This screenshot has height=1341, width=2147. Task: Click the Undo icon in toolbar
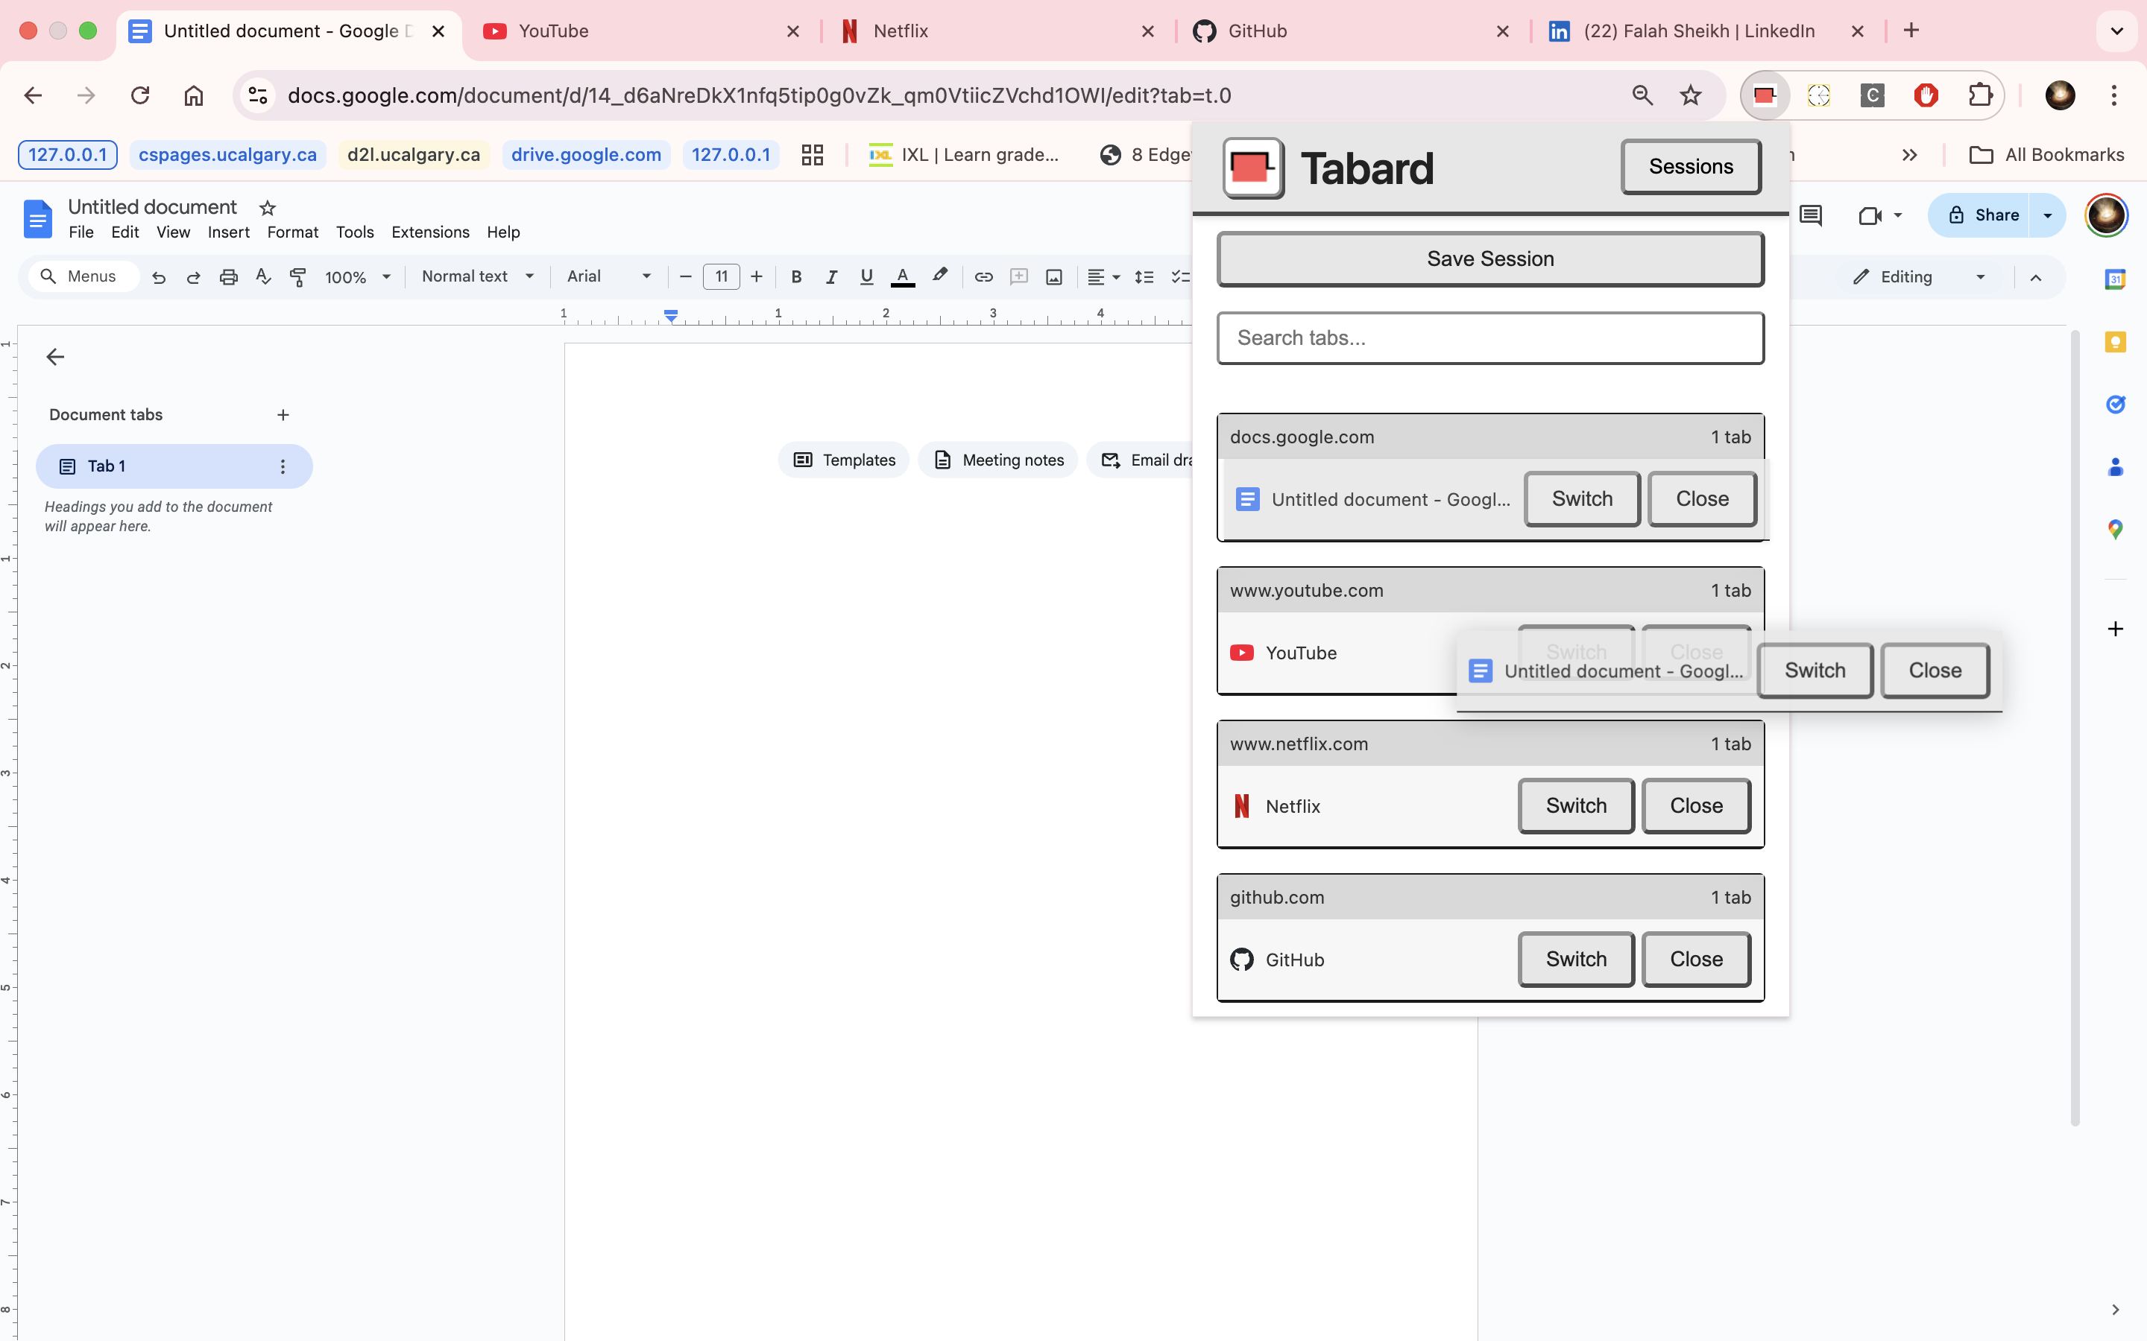[159, 276]
